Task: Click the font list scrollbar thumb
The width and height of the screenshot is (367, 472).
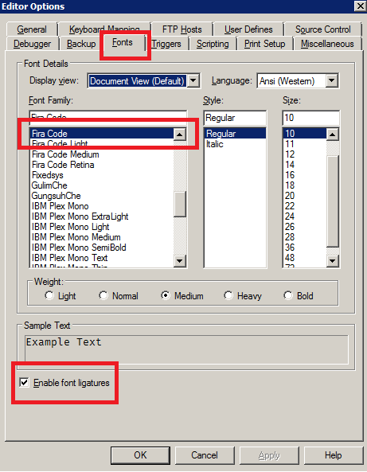Action: pyautogui.click(x=180, y=204)
